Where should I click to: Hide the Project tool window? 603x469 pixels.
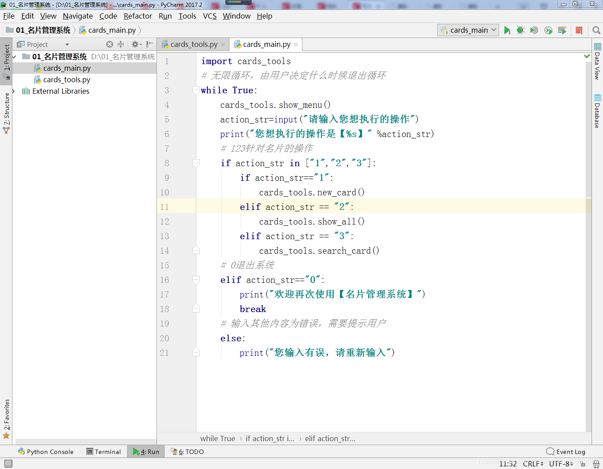click(149, 44)
